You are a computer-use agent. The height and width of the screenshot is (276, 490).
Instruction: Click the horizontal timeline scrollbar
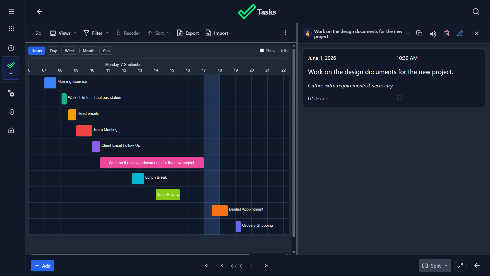point(140,254)
